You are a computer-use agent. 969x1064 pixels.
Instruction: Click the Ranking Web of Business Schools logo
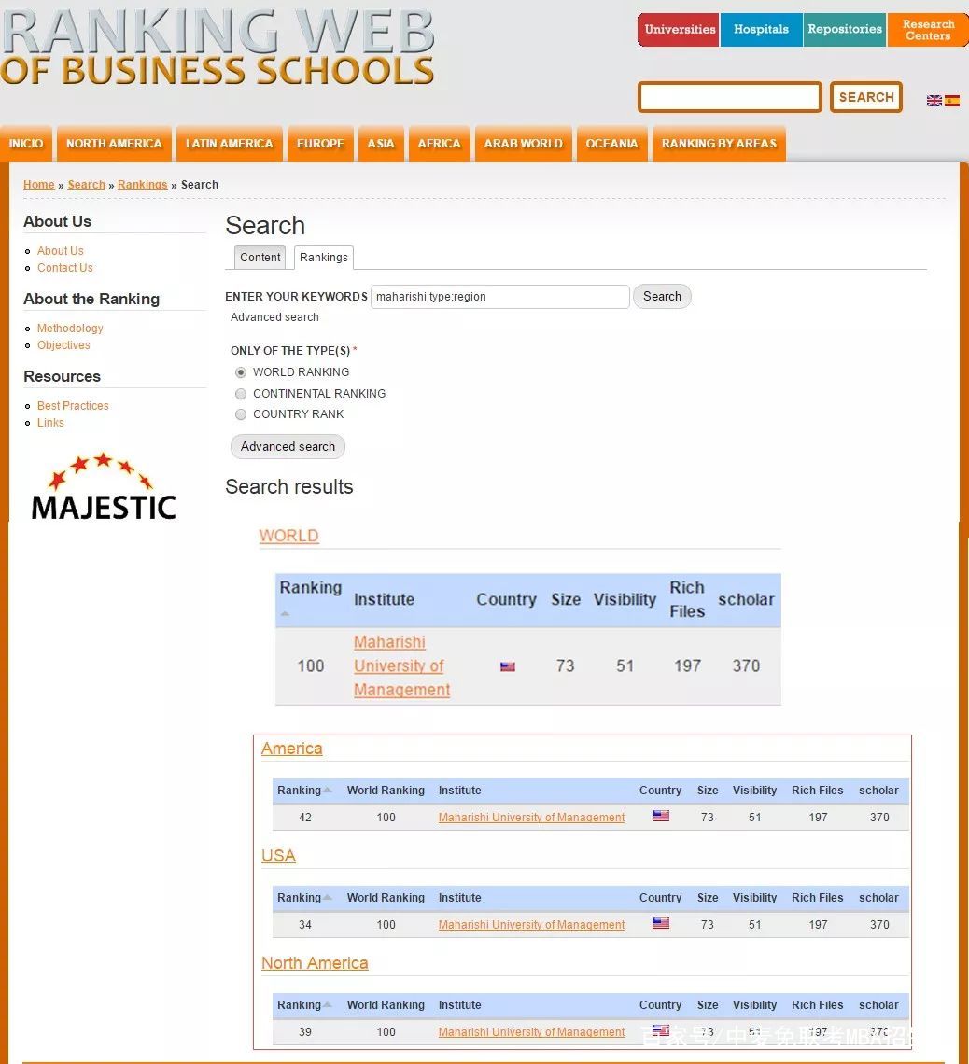(x=218, y=47)
